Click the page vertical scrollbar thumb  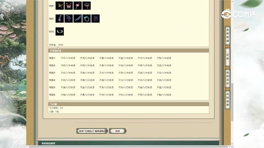pyautogui.click(x=232, y=102)
